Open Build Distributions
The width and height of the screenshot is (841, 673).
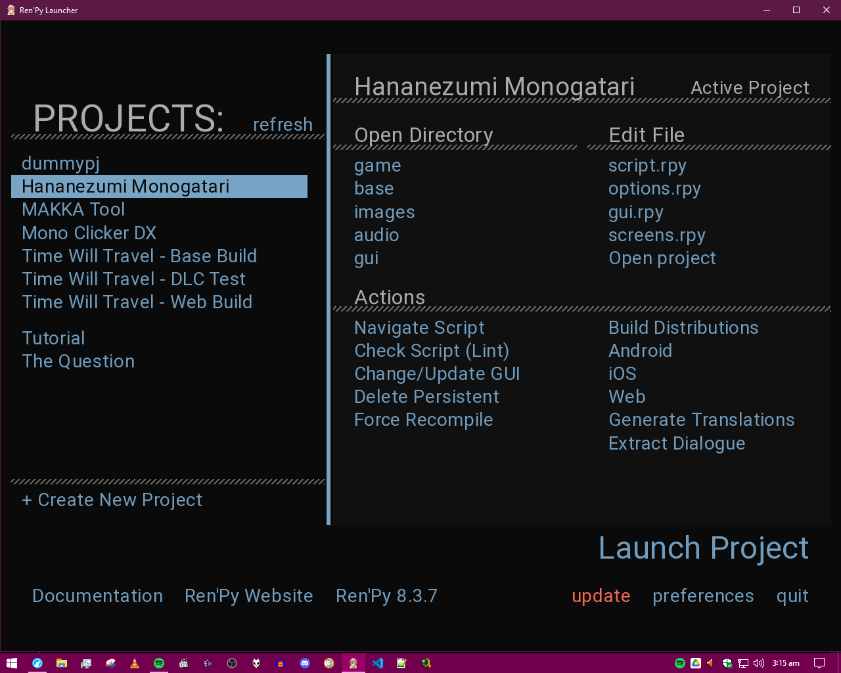(x=683, y=328)
